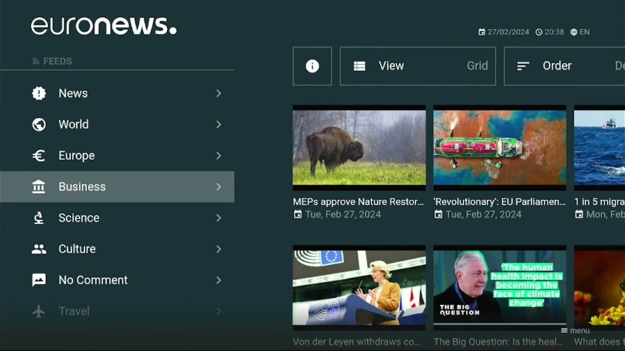Open the cargo ship aerial thumbnail
Image resolution: width=625 pixels, height=351 pixels.
coord(500,148)
